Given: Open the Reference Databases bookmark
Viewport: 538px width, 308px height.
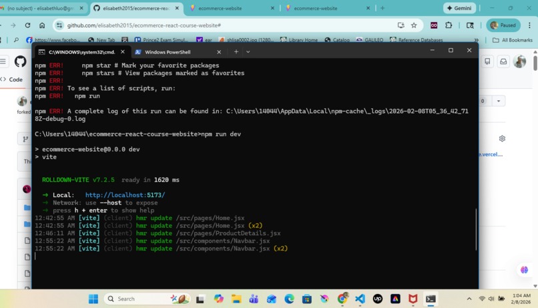Looking at the screenshot, I should (x=417, y=40).
